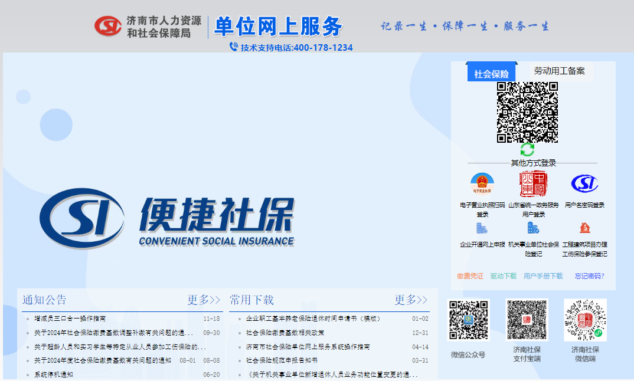This screenshot has width=634, height=381.
Task: Open the 用户手册下载 link
Action: 543,276
